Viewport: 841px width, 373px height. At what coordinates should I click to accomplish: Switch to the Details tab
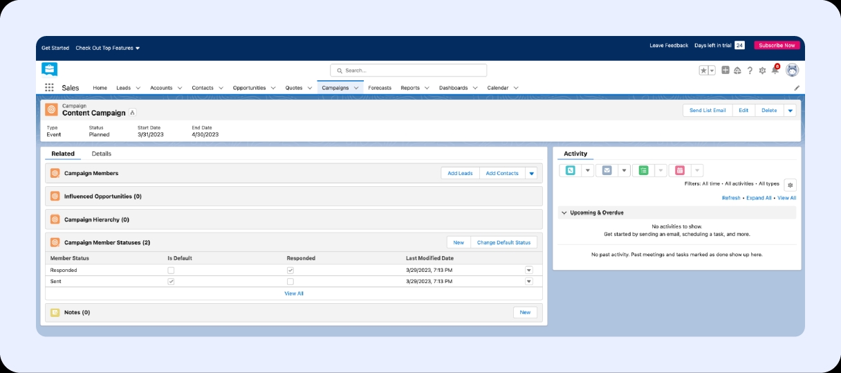[102, 154]
